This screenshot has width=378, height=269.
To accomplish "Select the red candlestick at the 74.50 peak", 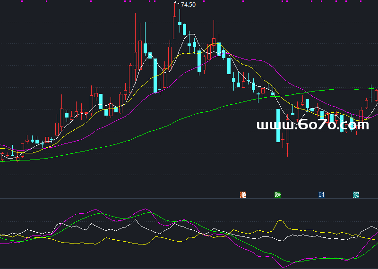I will coord(175,28).
